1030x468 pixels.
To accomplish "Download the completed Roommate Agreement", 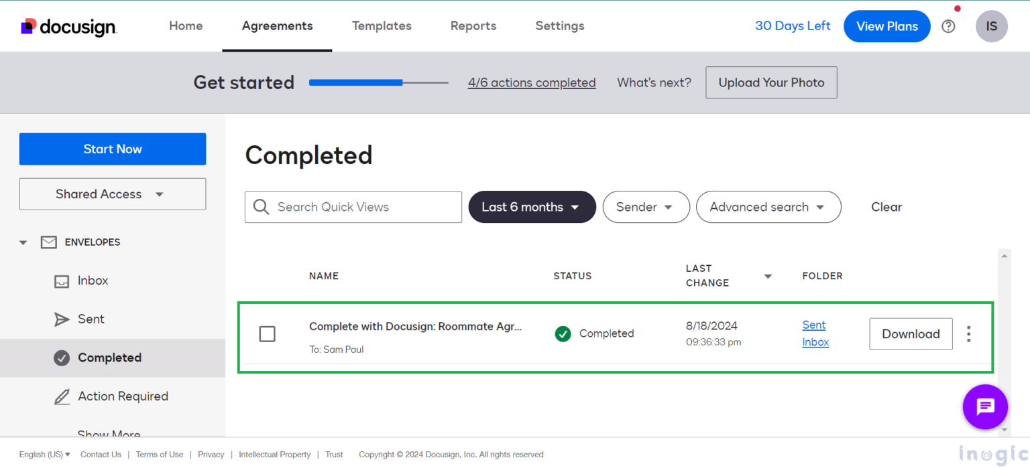I will coord(911,333).
